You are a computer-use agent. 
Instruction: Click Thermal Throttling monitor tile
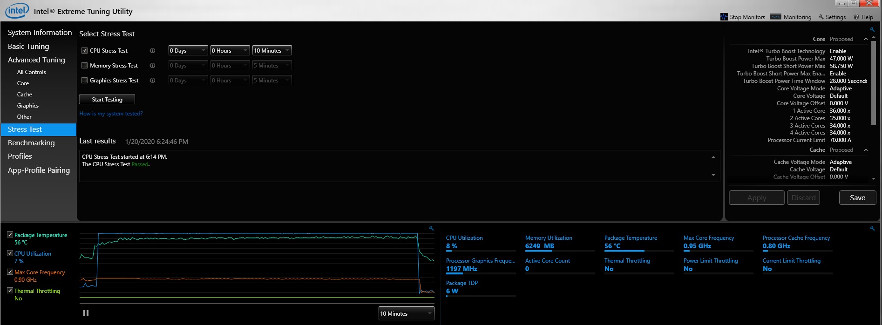coord(639,266)
